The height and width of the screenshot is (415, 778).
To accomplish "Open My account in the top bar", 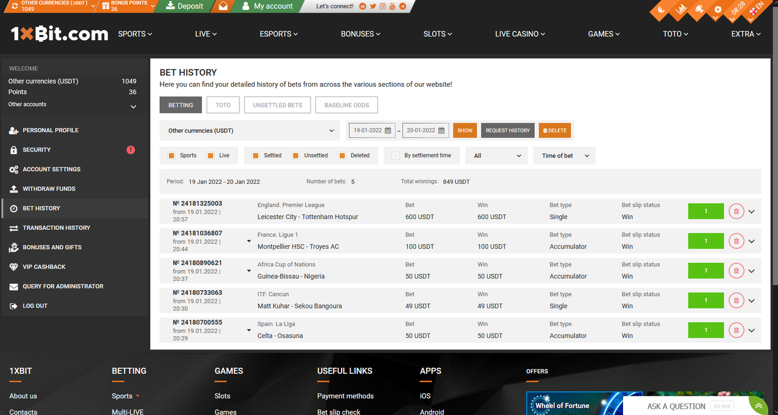I will tap(267, 7).
